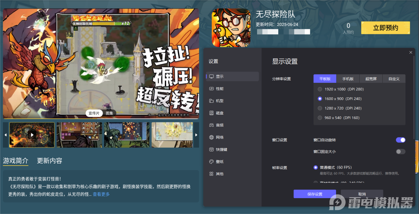This screenshot has height=214, width=419.
Task: Open the 网络 network settings icon
Action: (x=211, y=138)
